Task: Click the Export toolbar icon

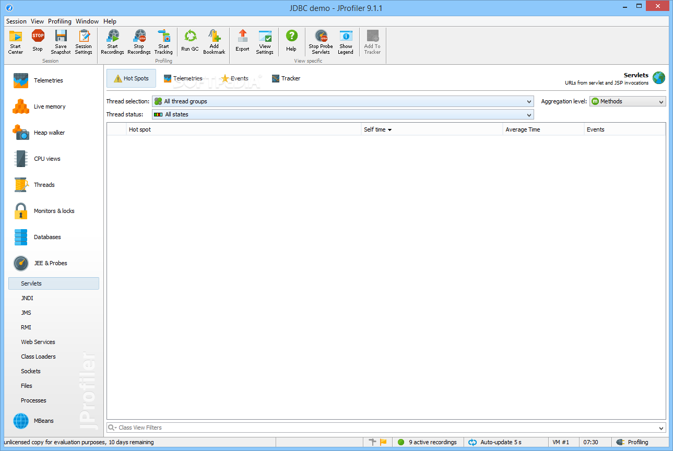Action: click(242, 42)
